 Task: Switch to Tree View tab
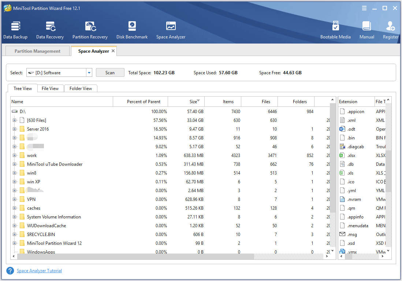coord(23,89)
